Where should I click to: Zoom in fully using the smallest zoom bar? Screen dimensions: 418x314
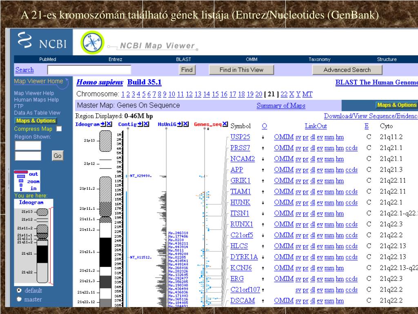pyautogui.click(x=21, y=189)
